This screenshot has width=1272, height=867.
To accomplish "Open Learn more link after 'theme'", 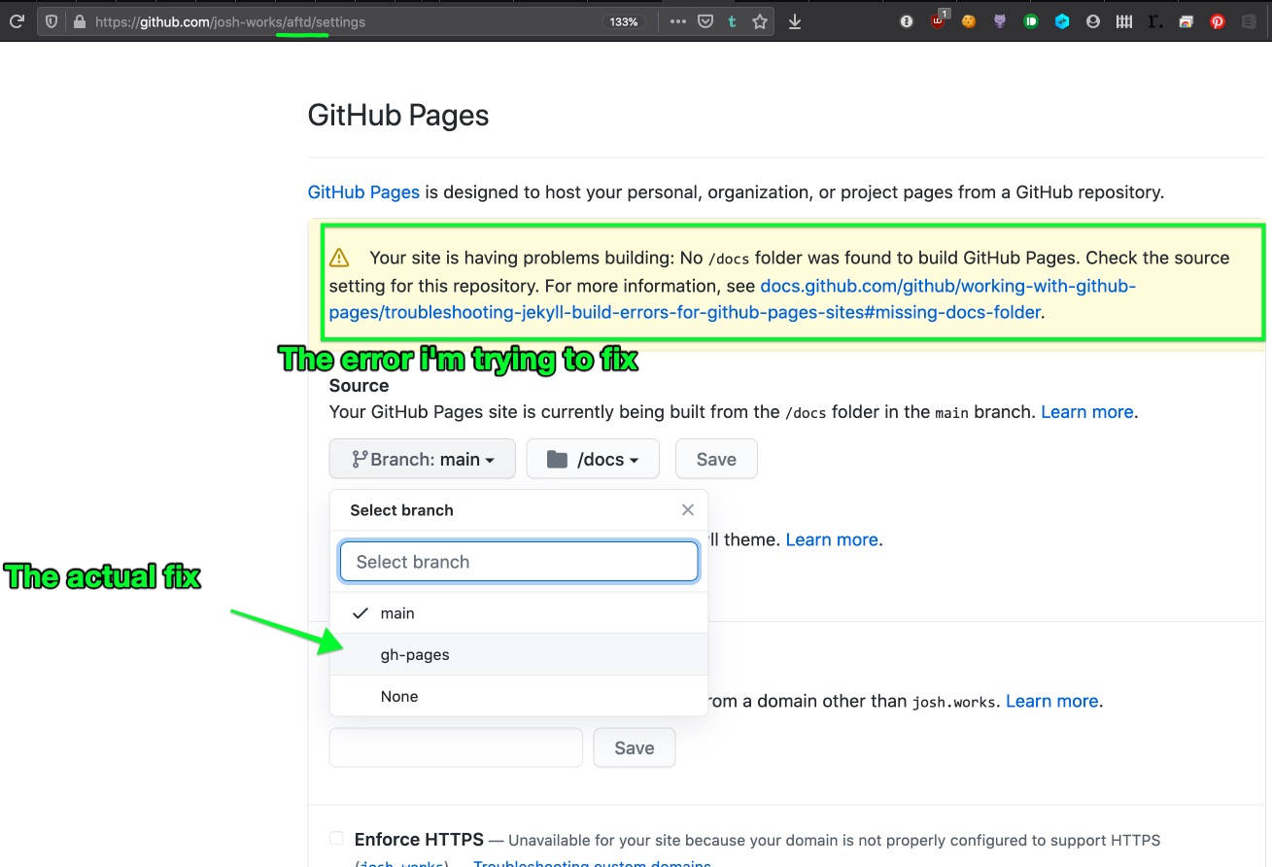I will tap(832, 539).
